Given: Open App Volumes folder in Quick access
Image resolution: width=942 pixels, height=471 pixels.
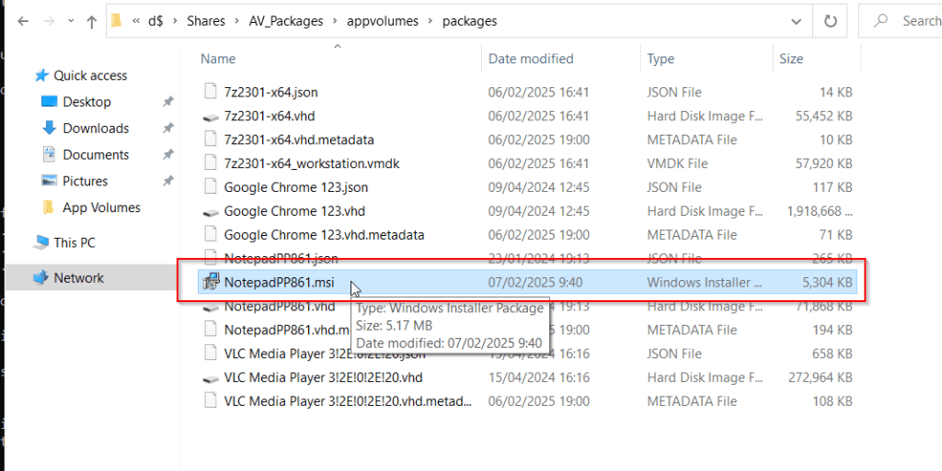Looking at the screenshot, I should pos(101,207).
